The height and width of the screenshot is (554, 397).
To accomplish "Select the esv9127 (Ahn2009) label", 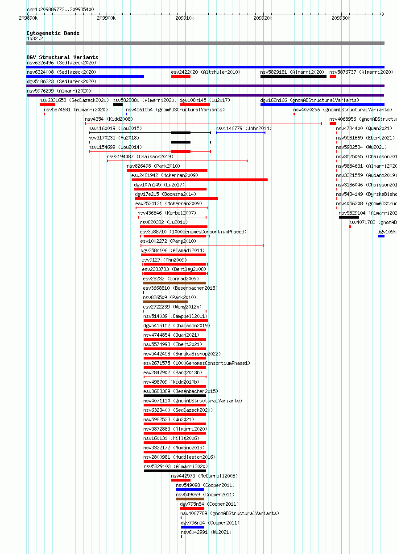I will (164, 260).
